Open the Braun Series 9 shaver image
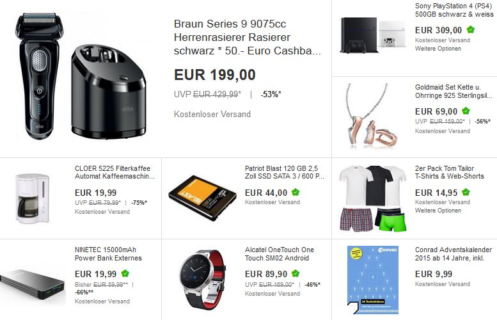 pos(81,76)
